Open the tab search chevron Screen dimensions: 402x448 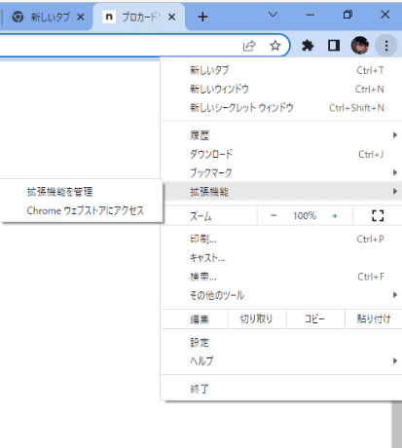pyautogui.click(x=274, y=15)
